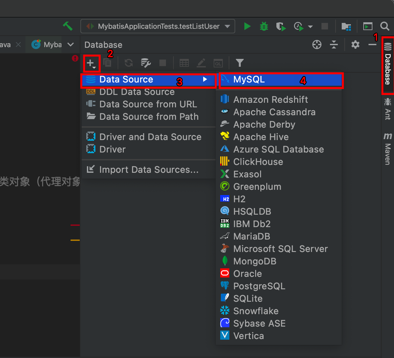This screenshot has width=394, height=358.
Task: Open the query console QL icon
Action: 218,63
